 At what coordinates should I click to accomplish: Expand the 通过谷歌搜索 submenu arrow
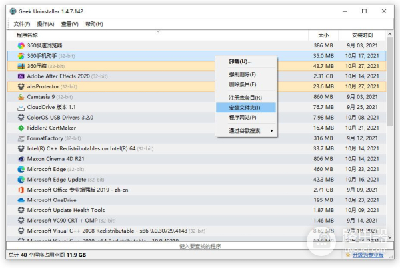[x=272, y=131]
